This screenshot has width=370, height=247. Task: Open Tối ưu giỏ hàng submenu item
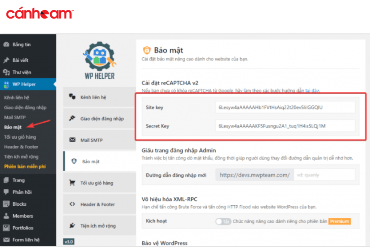(20, 137)
